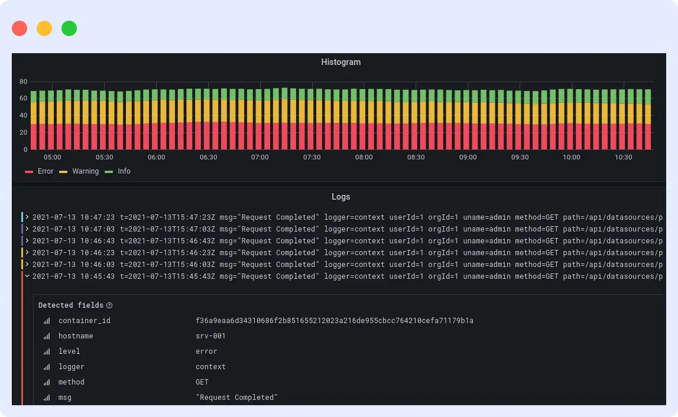Select the msg value "Request Completed"
The image size is (678, 417).
236,397
